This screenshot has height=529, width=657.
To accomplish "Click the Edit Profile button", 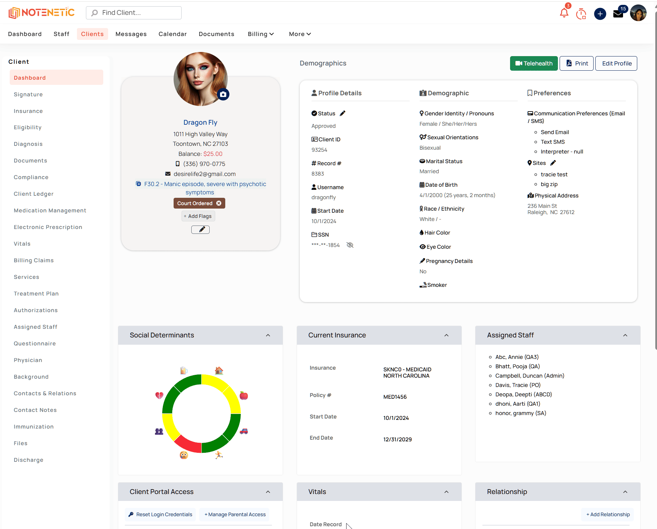I will (616, 63).
